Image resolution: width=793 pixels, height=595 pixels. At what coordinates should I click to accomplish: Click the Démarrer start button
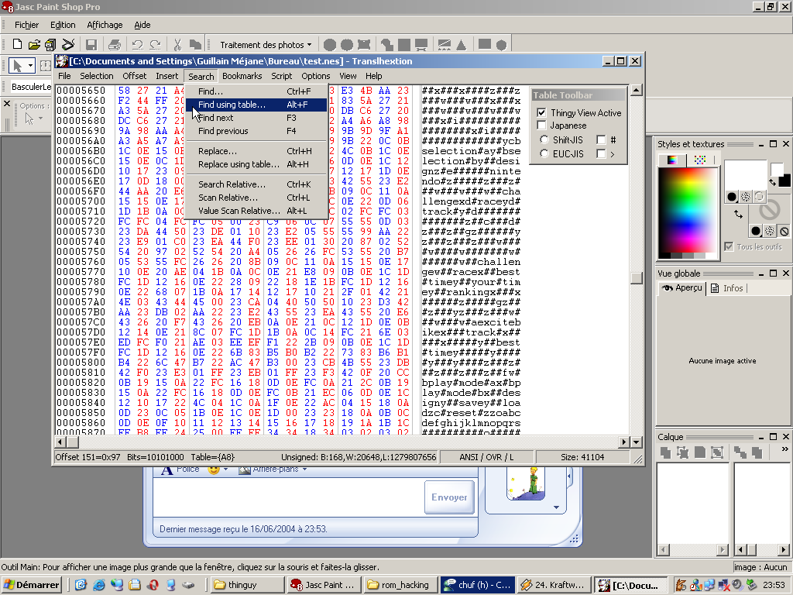pyautogui.click(x=31, y=585)
